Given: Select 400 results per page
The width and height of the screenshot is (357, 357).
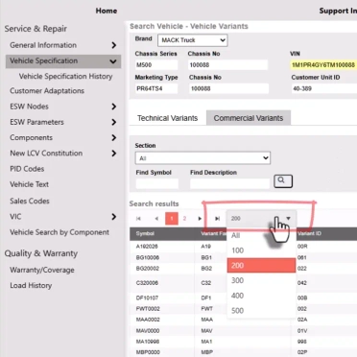Looking at the screenshot, I should coord(261,296).
